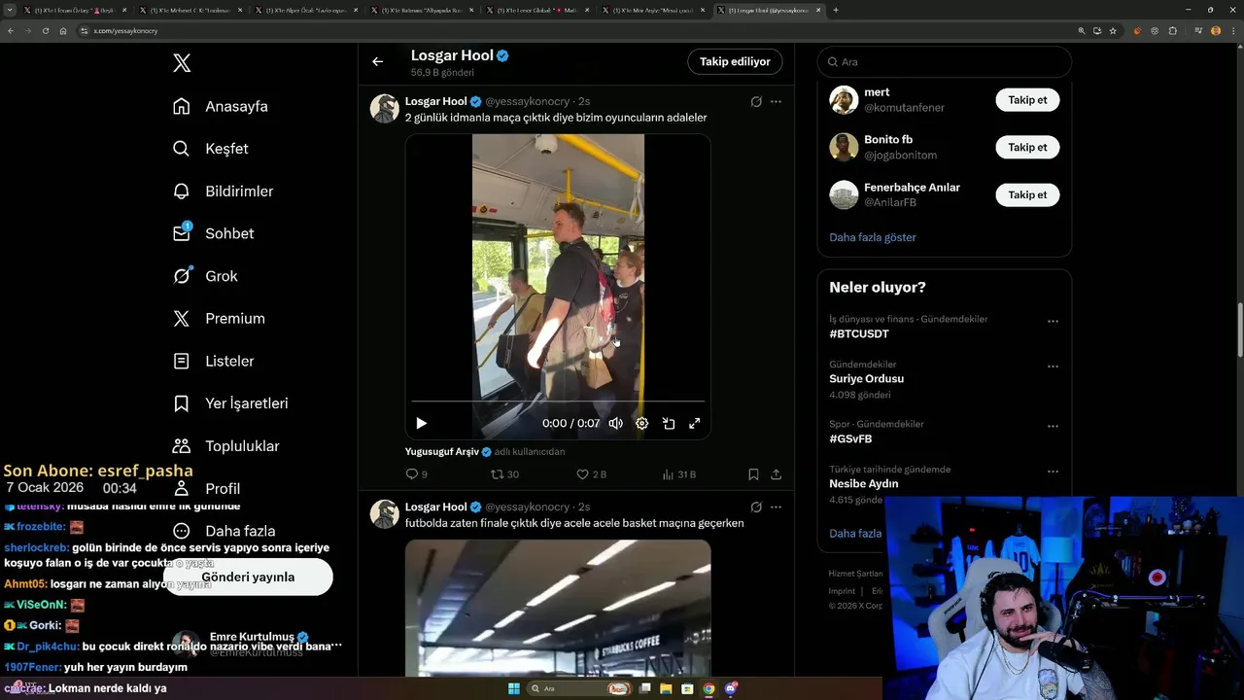The height and width of the screenshot is (700, 1244).
Task: Open File Explorer from the taskbar
Action: click(x=667, y=688)
